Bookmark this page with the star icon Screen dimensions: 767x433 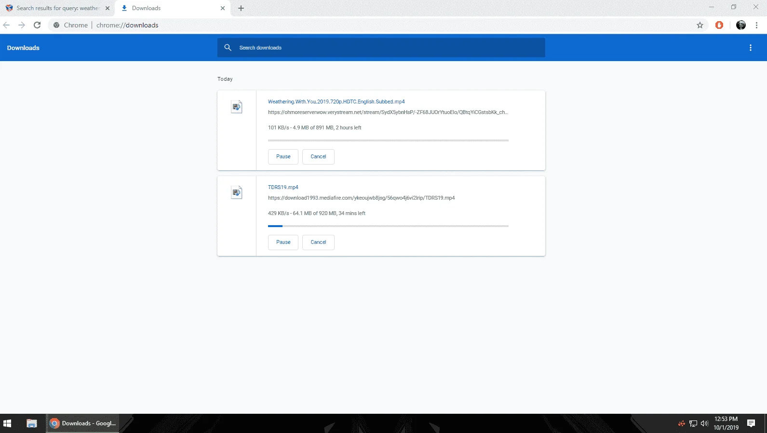pos(700,25)
